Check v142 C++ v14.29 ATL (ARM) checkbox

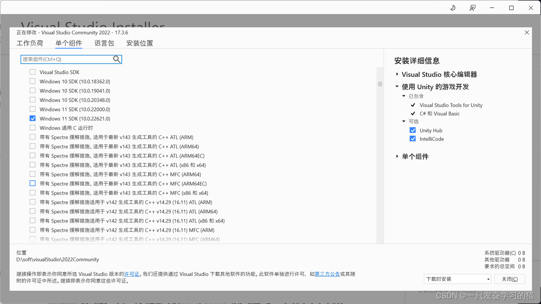pos(33,202)
